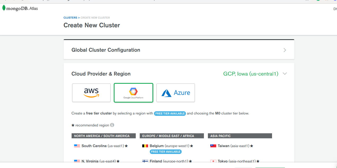This screenshot has height=168, width=337.
Task: Click the Global Cluster Configuration heading
Action: point(106,50)
